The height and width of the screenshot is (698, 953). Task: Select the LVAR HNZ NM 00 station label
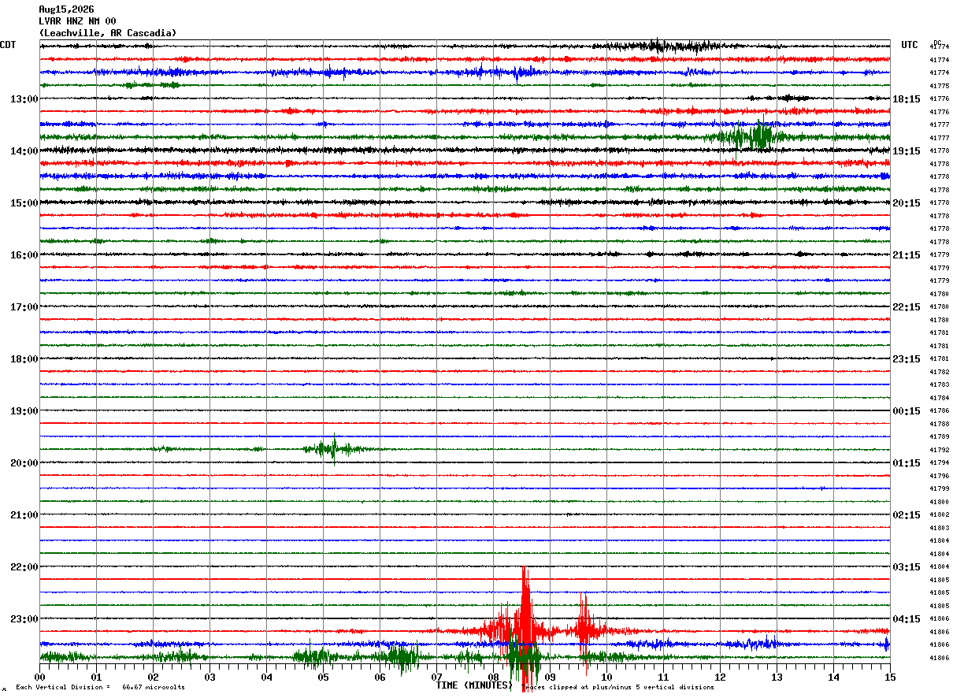click(77, 21)
